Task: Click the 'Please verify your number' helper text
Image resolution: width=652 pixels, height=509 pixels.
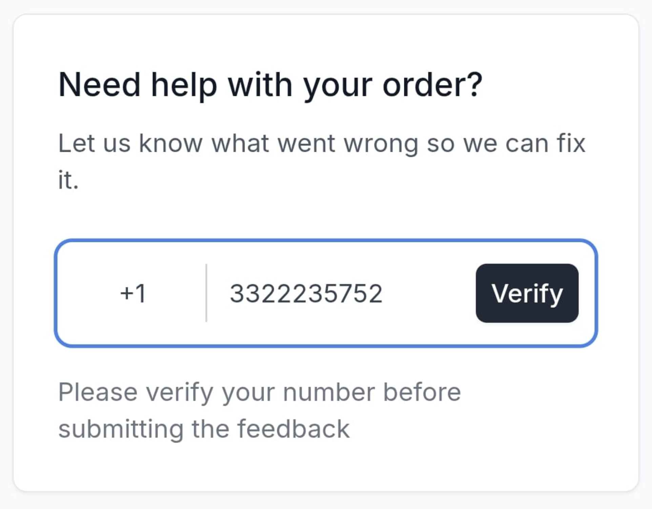Action: click(x=259, y=410)
